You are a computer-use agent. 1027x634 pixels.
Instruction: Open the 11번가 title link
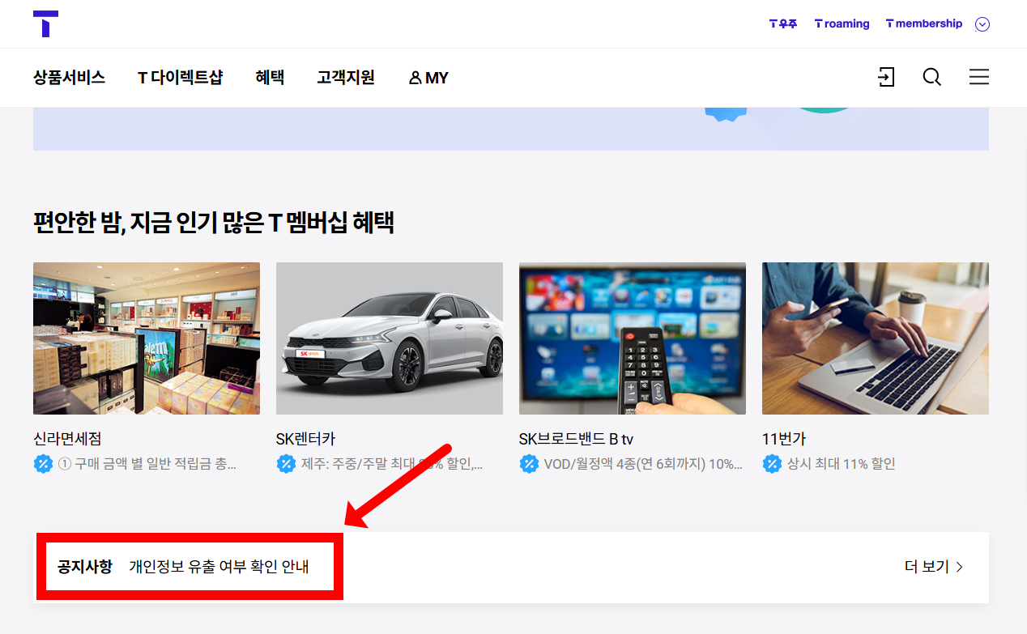click(x=784, y=440)
